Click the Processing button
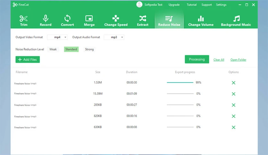 197,59
